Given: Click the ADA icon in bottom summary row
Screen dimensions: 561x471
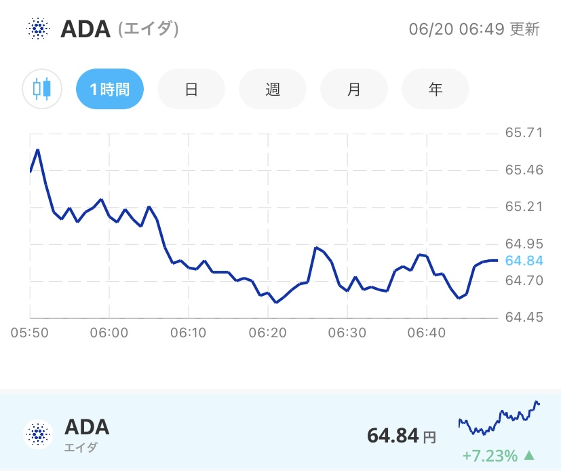Looking at the screenshot, I should tap(37, 432).
